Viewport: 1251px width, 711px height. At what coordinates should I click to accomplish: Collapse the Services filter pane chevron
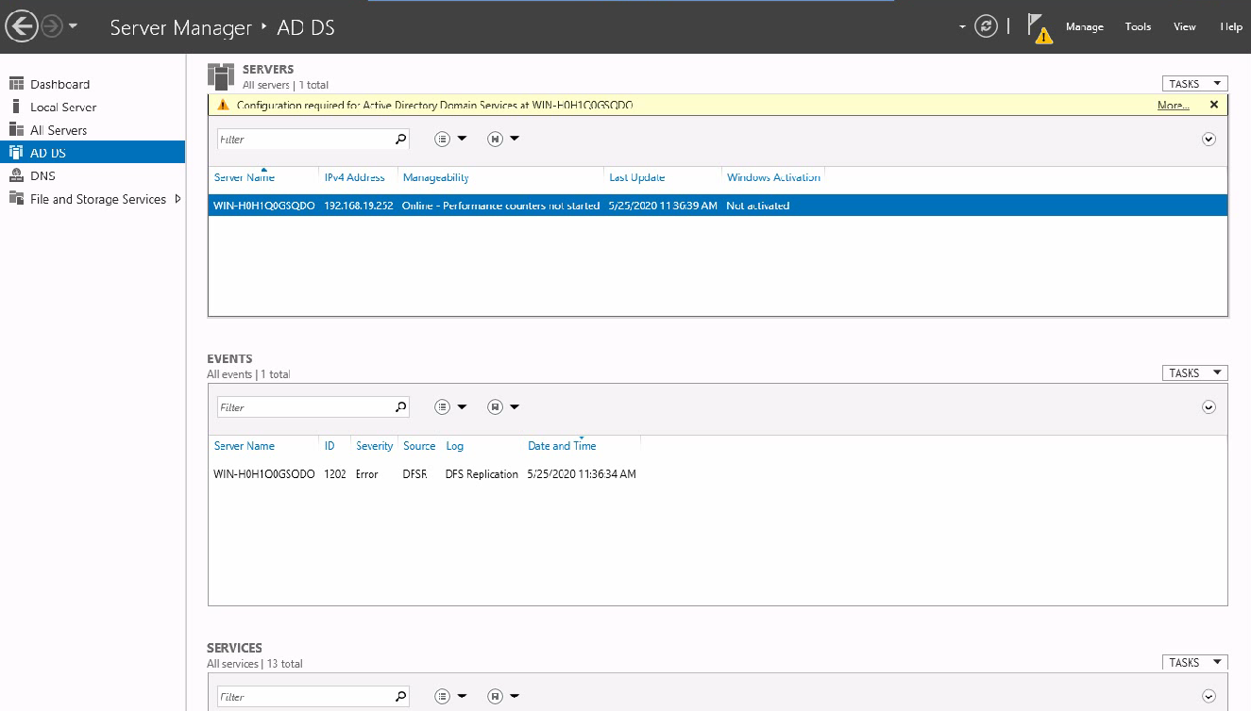click(x=1209, y=697)
